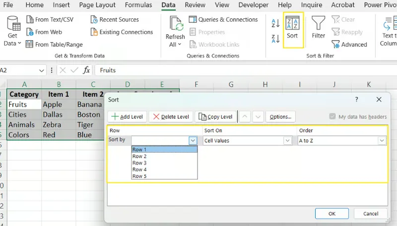397x226 pixels.
Task: Expand the Sort On dropdown
Action: click(287, 141)
